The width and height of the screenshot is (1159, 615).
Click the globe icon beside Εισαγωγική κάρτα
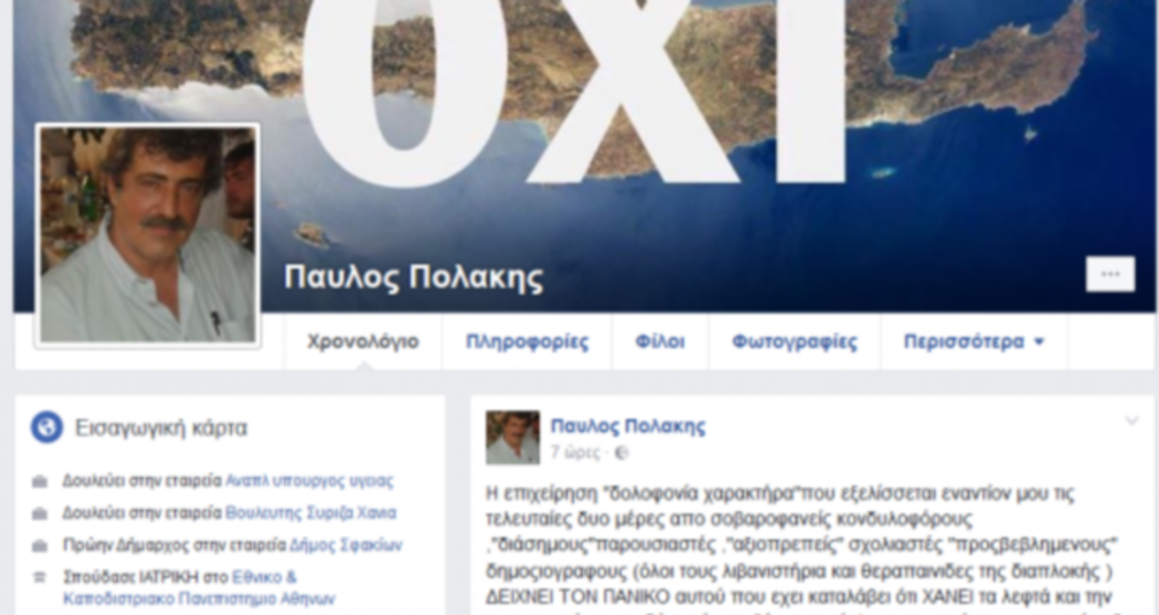coord(46,427)
